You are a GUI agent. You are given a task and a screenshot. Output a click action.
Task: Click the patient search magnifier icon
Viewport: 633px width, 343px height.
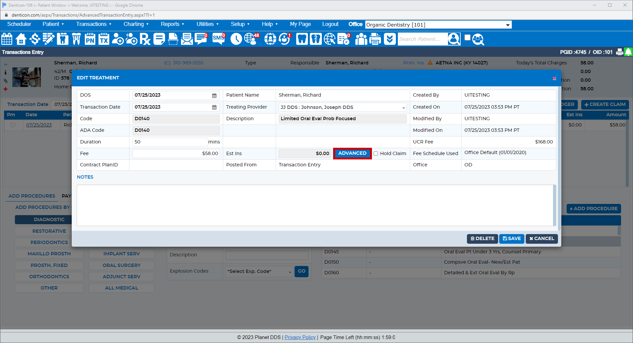(478, 39)
